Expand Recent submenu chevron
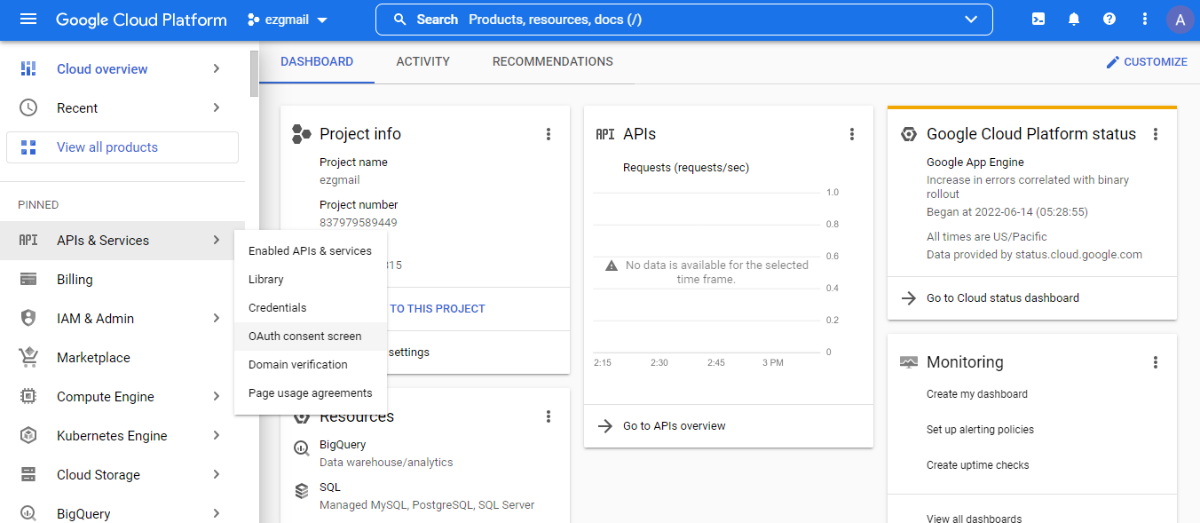 pos(216,107)
